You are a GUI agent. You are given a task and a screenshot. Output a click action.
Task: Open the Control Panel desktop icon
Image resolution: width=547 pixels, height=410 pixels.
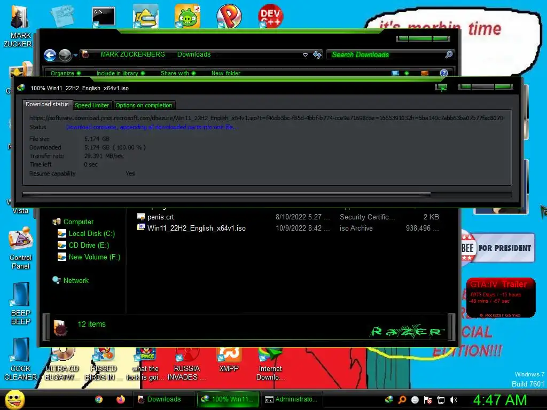pos(21,249)
